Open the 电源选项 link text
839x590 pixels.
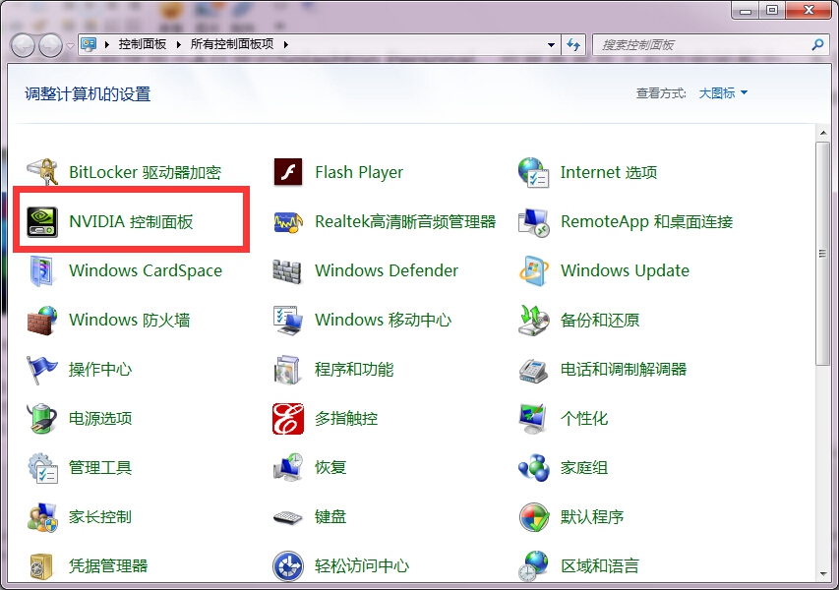click(100, 418)
